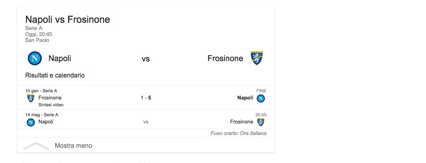Click Napoli's small logo in 10 gen match
Screen dimensions: 426x163
pos(261,98)
